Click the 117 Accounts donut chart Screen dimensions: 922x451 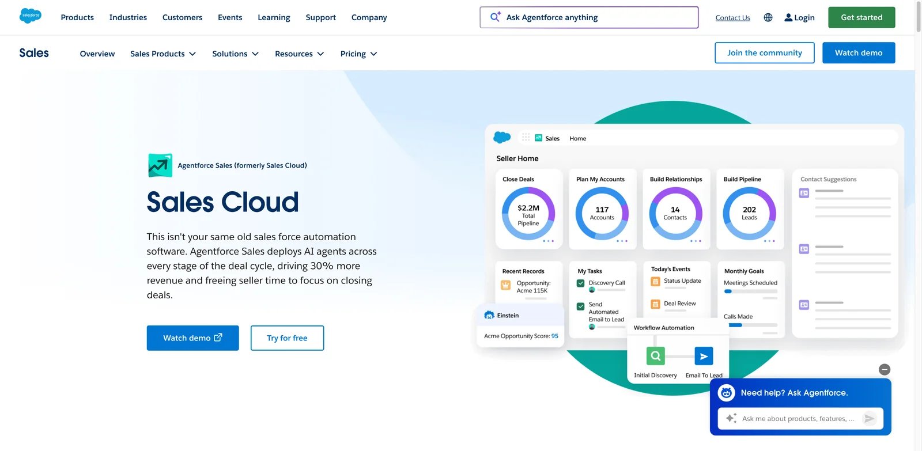click(x=602, y=214)
